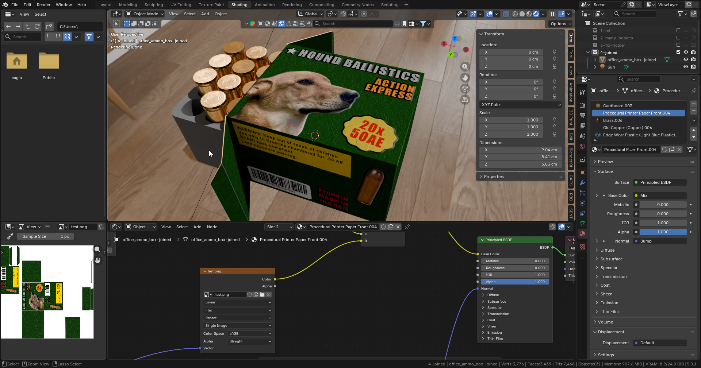The image size is (701, 368).
Task: Click the Blender logo menu icon
Action: click(x=5, y=5)
